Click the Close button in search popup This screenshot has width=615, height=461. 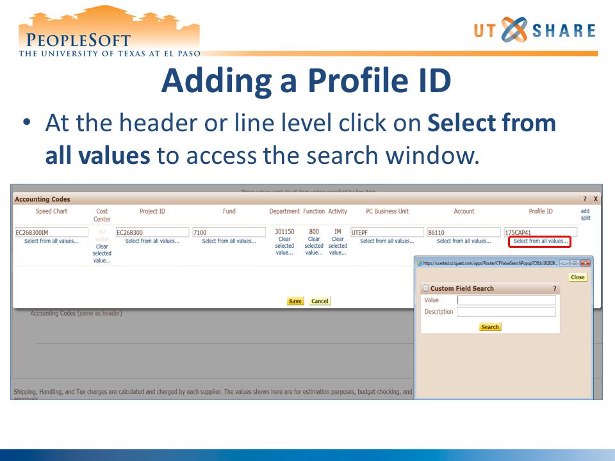[x=577, y=277]
